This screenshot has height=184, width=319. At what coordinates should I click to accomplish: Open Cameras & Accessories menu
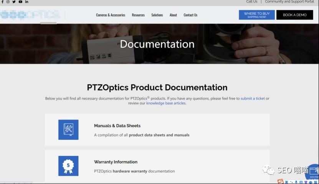(111, 15)
